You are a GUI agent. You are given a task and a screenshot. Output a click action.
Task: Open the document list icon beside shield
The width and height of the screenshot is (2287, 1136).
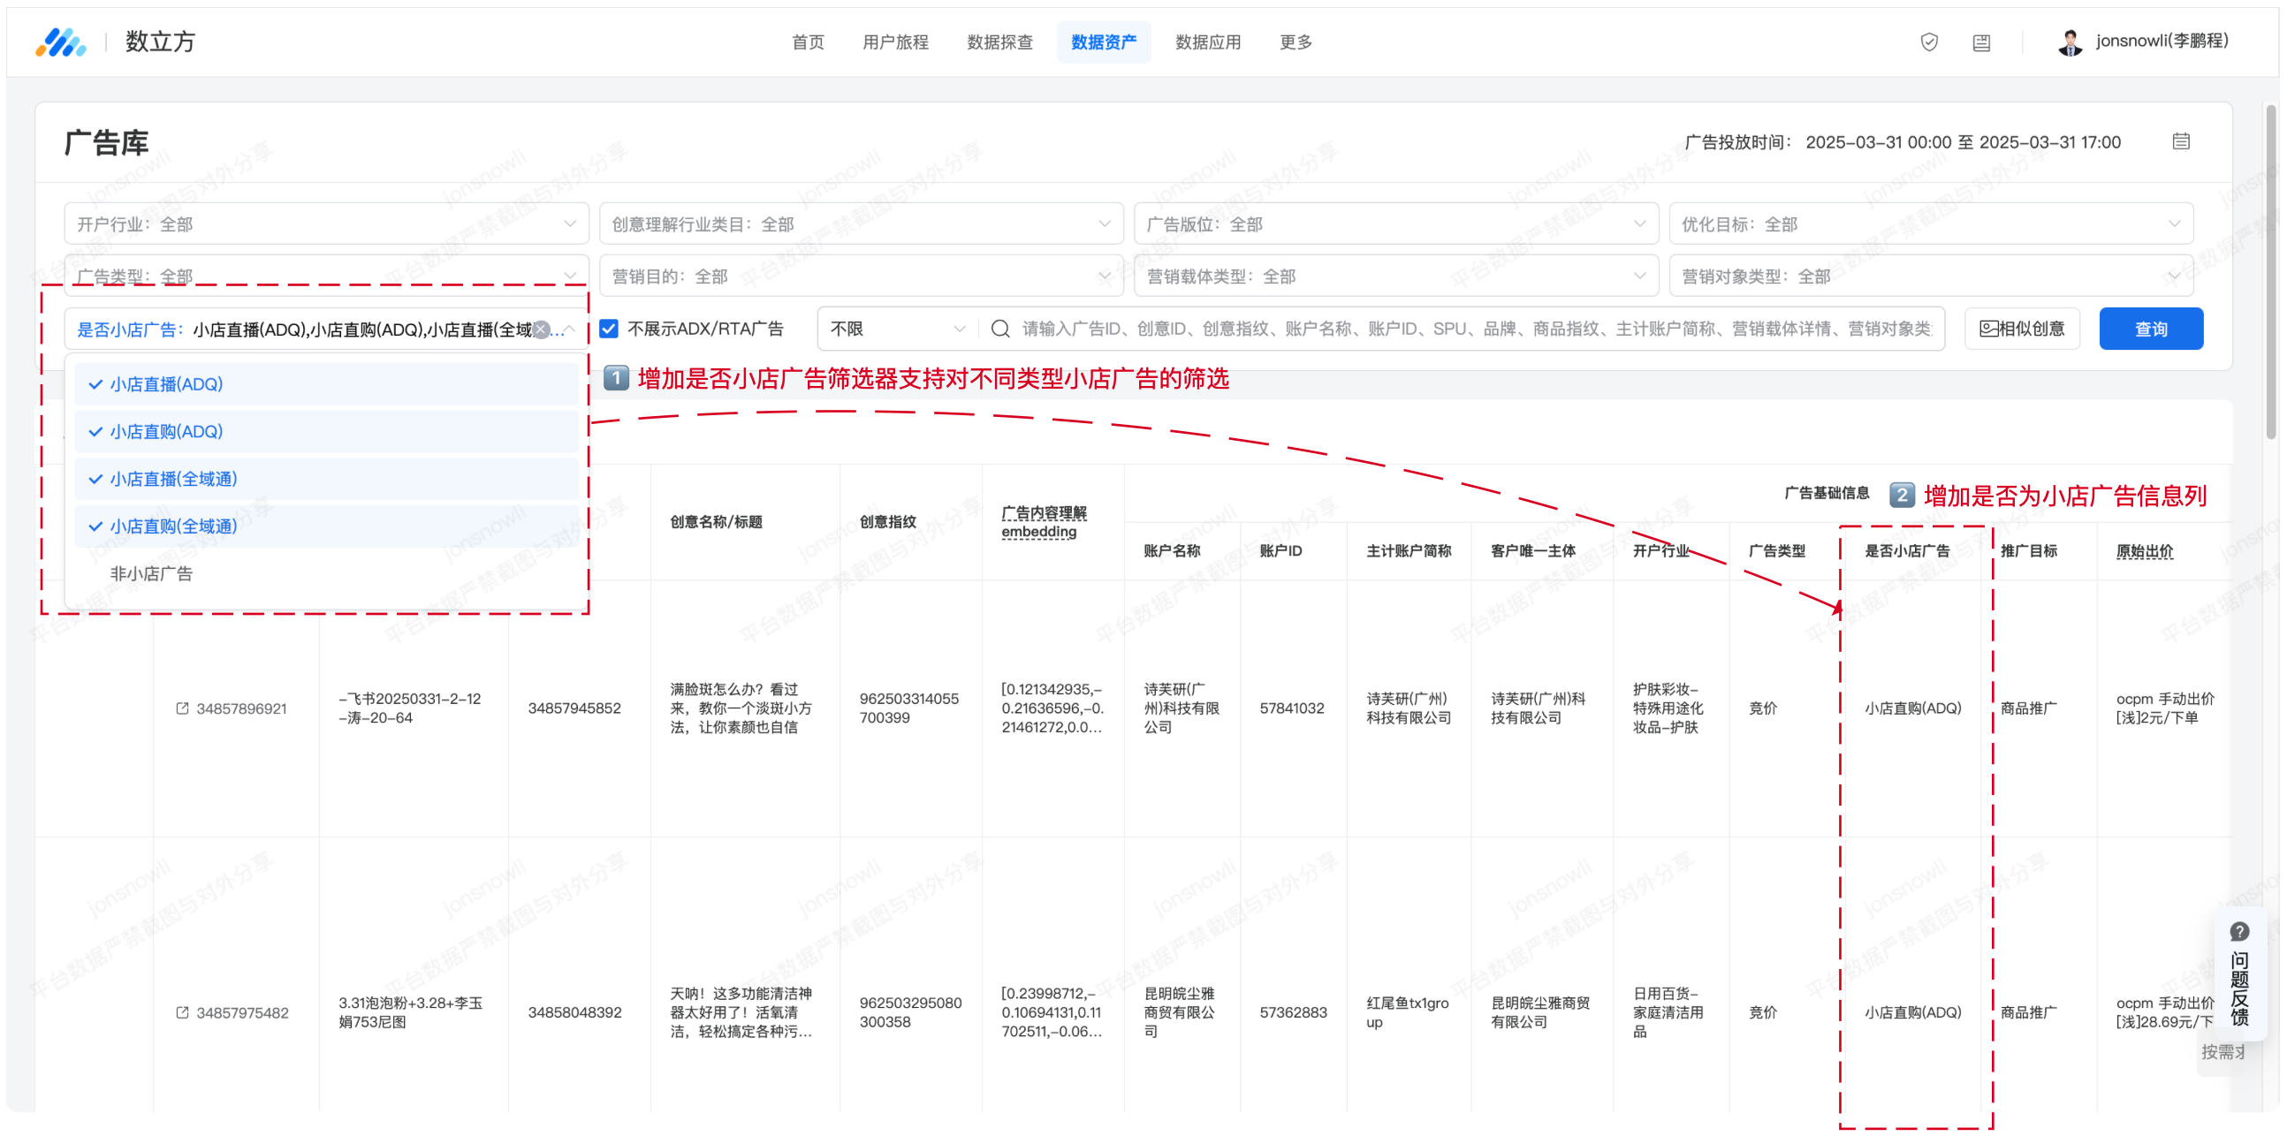pyautogui.click(x=1980, y=42)
